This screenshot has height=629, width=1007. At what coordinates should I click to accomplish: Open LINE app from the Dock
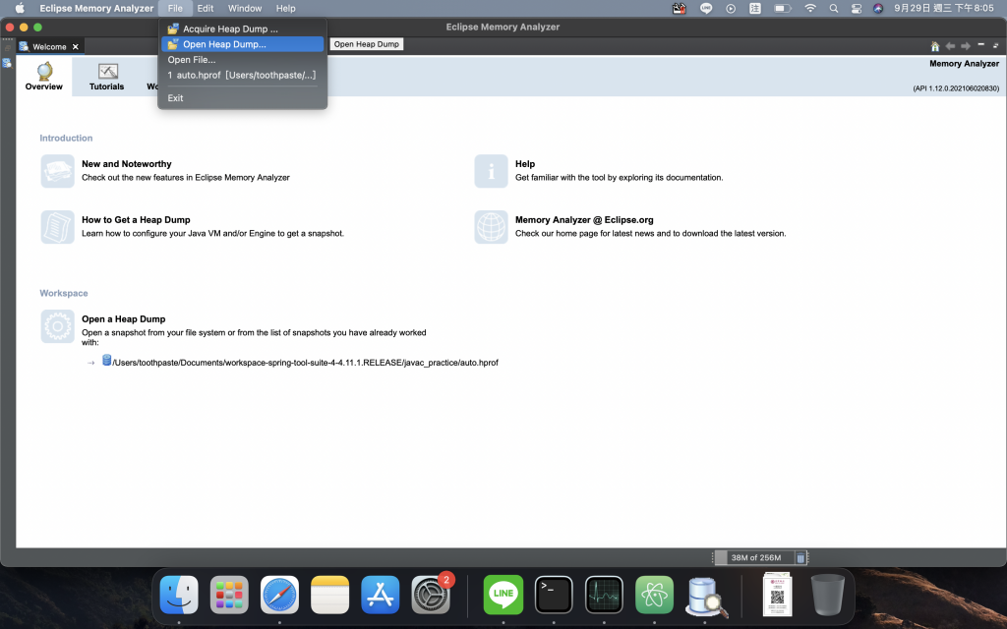(503, 595)
